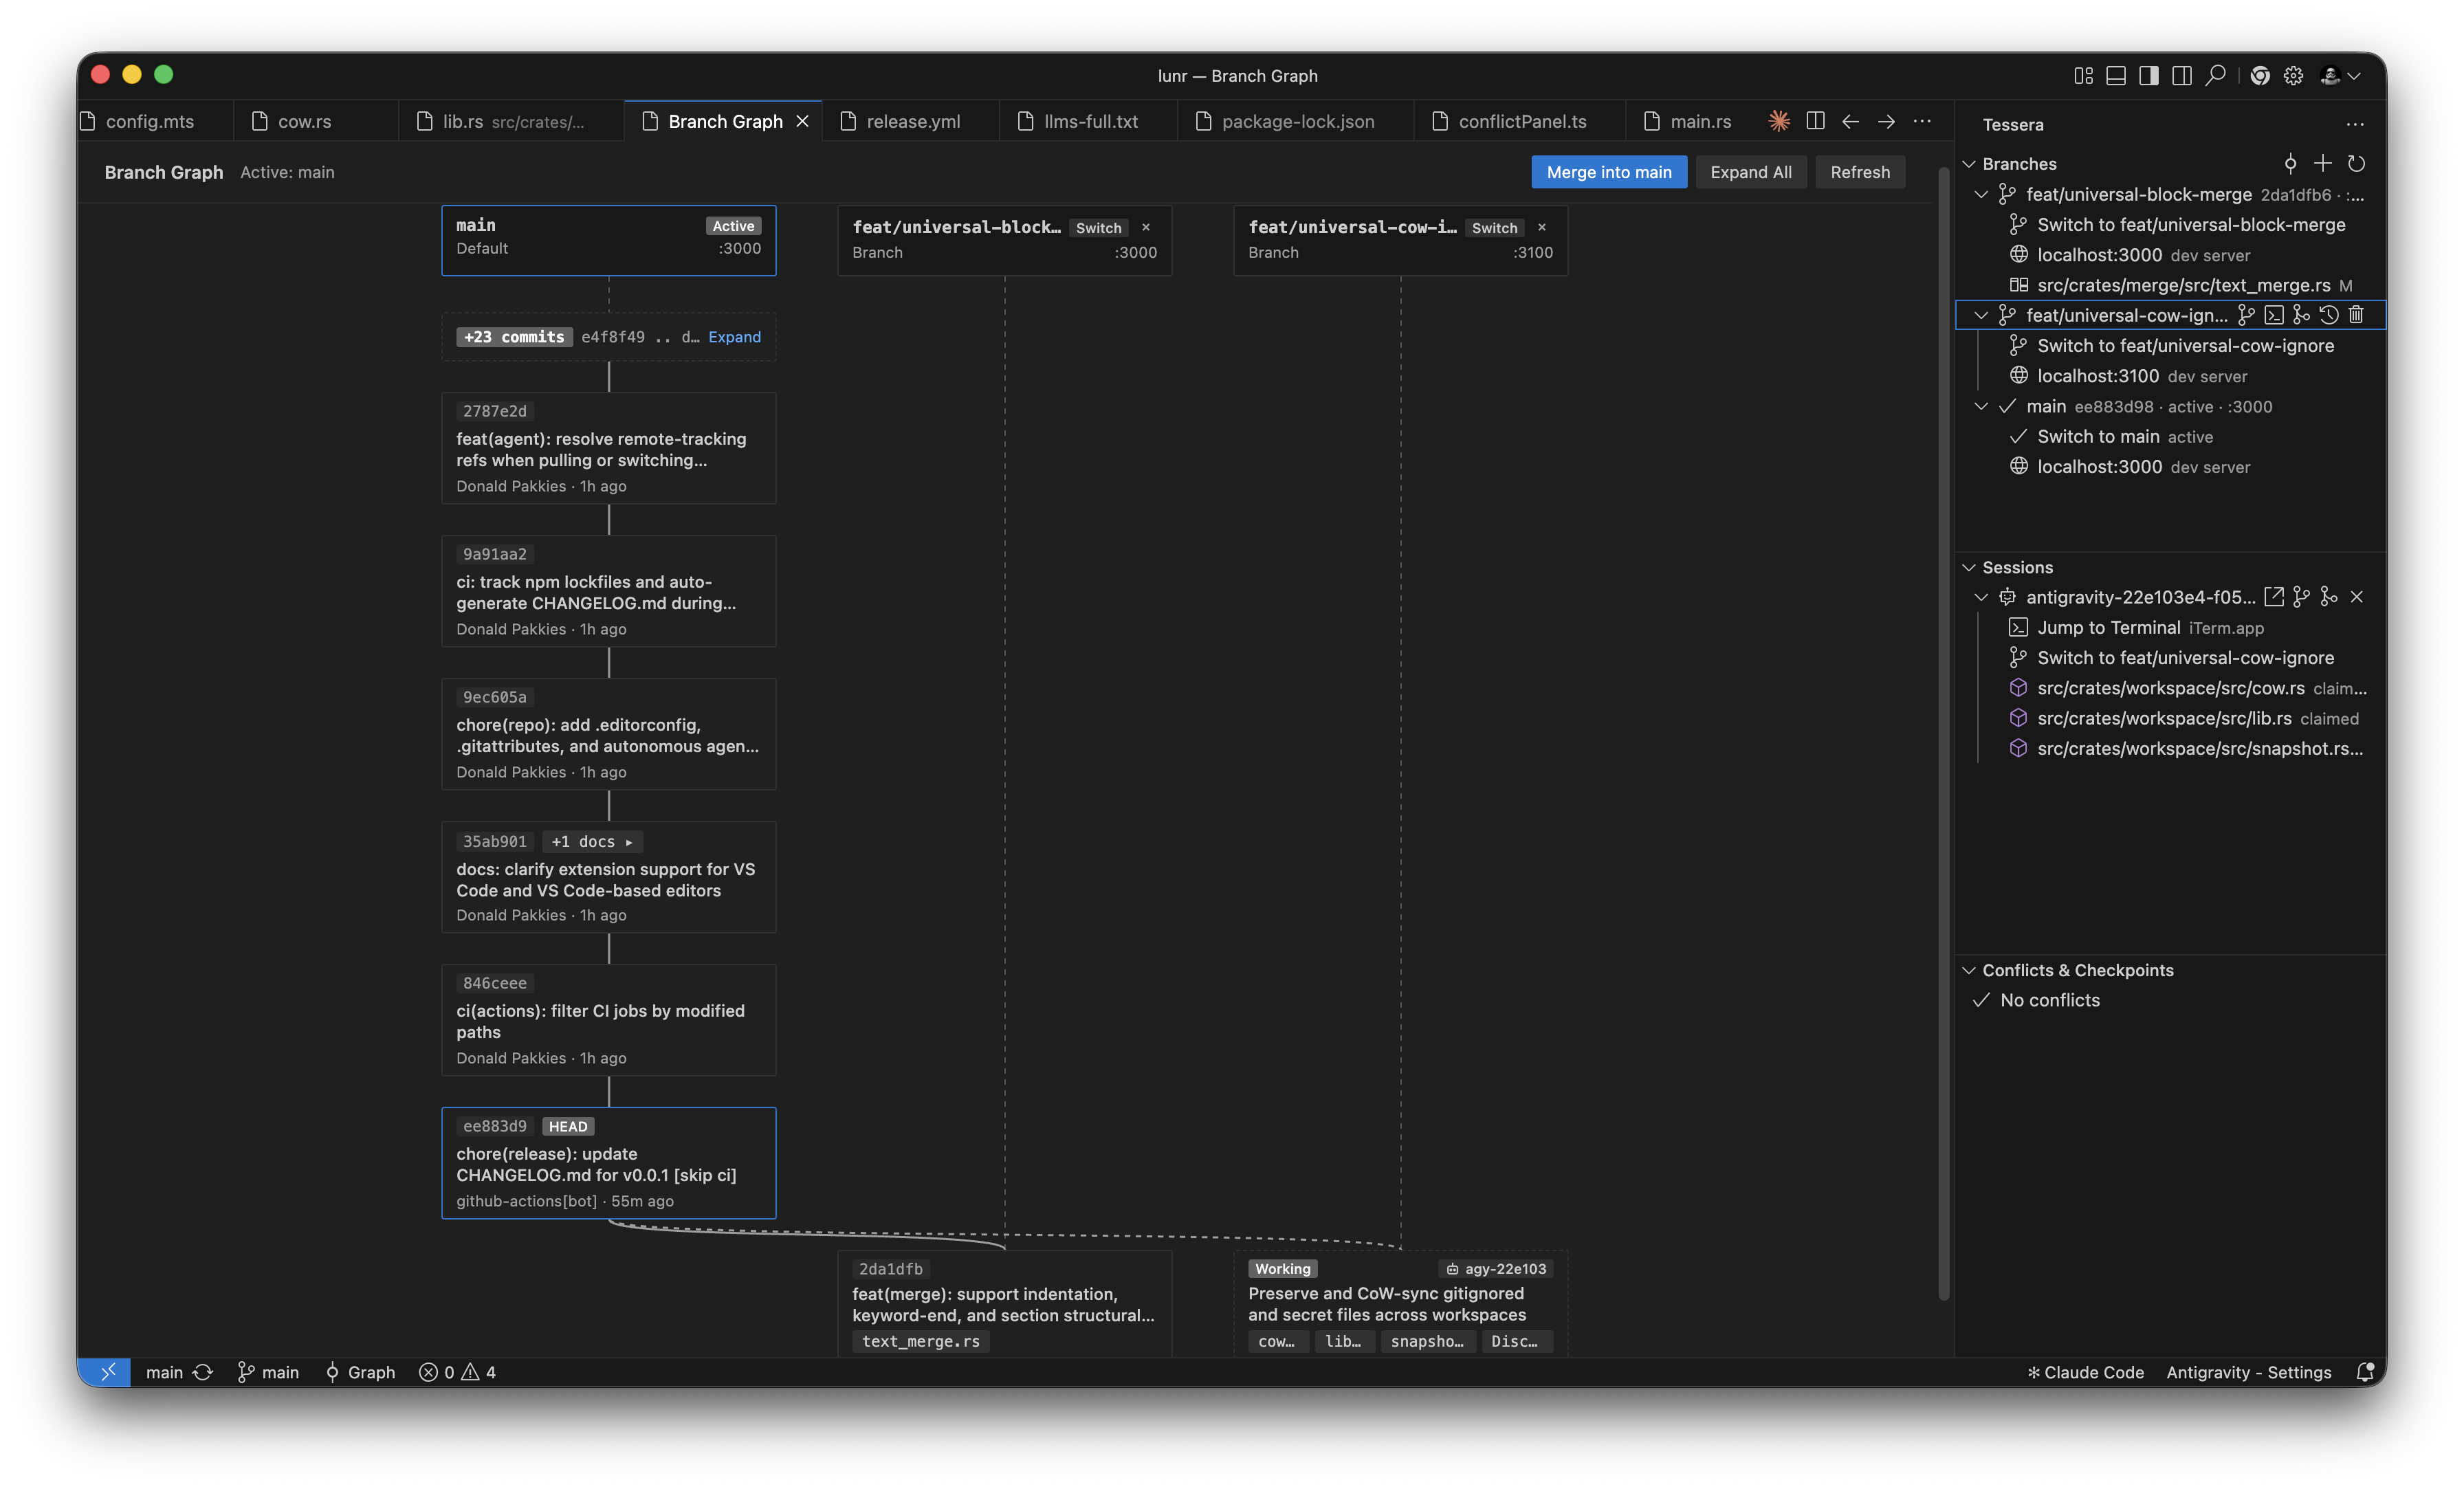Toggle the primary side bar layout icon
The image size is (2464, 1489).
click(x=2148, y=76)
